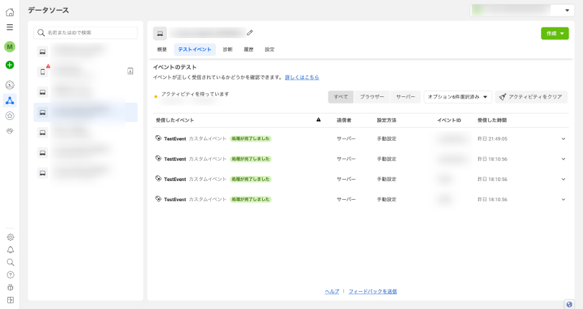Viewport: 583px width, 309px height.
Task: Open the handshake partner integrations icon
Action: click(x=10, y=131)
